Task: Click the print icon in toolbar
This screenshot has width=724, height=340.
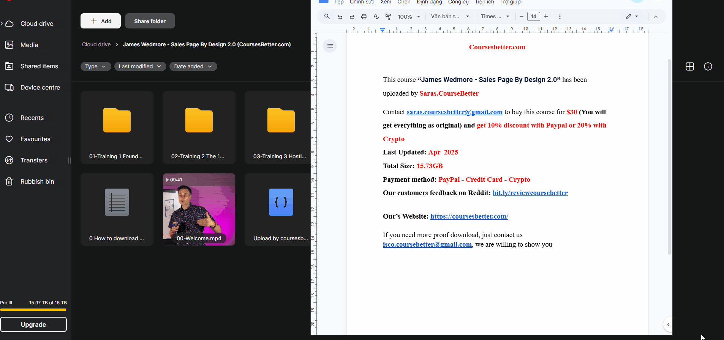Action: click(x=364, y=17)
